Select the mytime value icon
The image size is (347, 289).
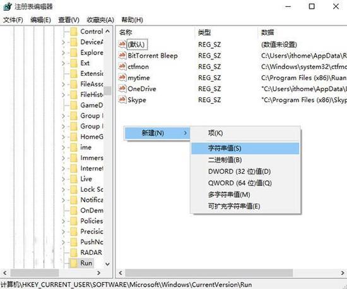click(122, 77)
